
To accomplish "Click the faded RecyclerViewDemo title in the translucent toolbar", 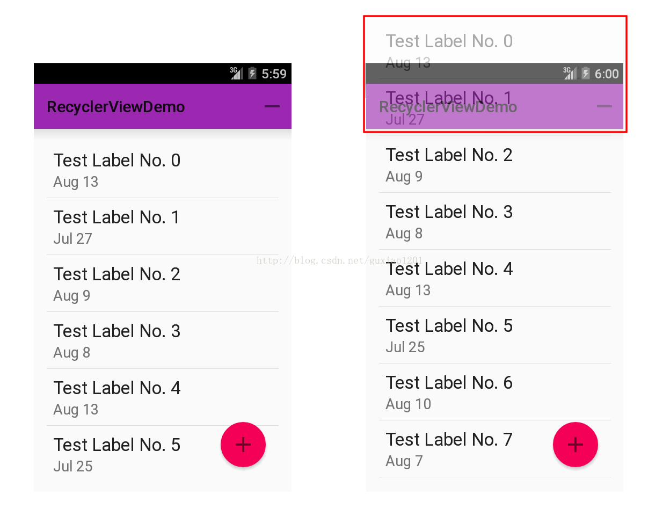I will 448,107.
